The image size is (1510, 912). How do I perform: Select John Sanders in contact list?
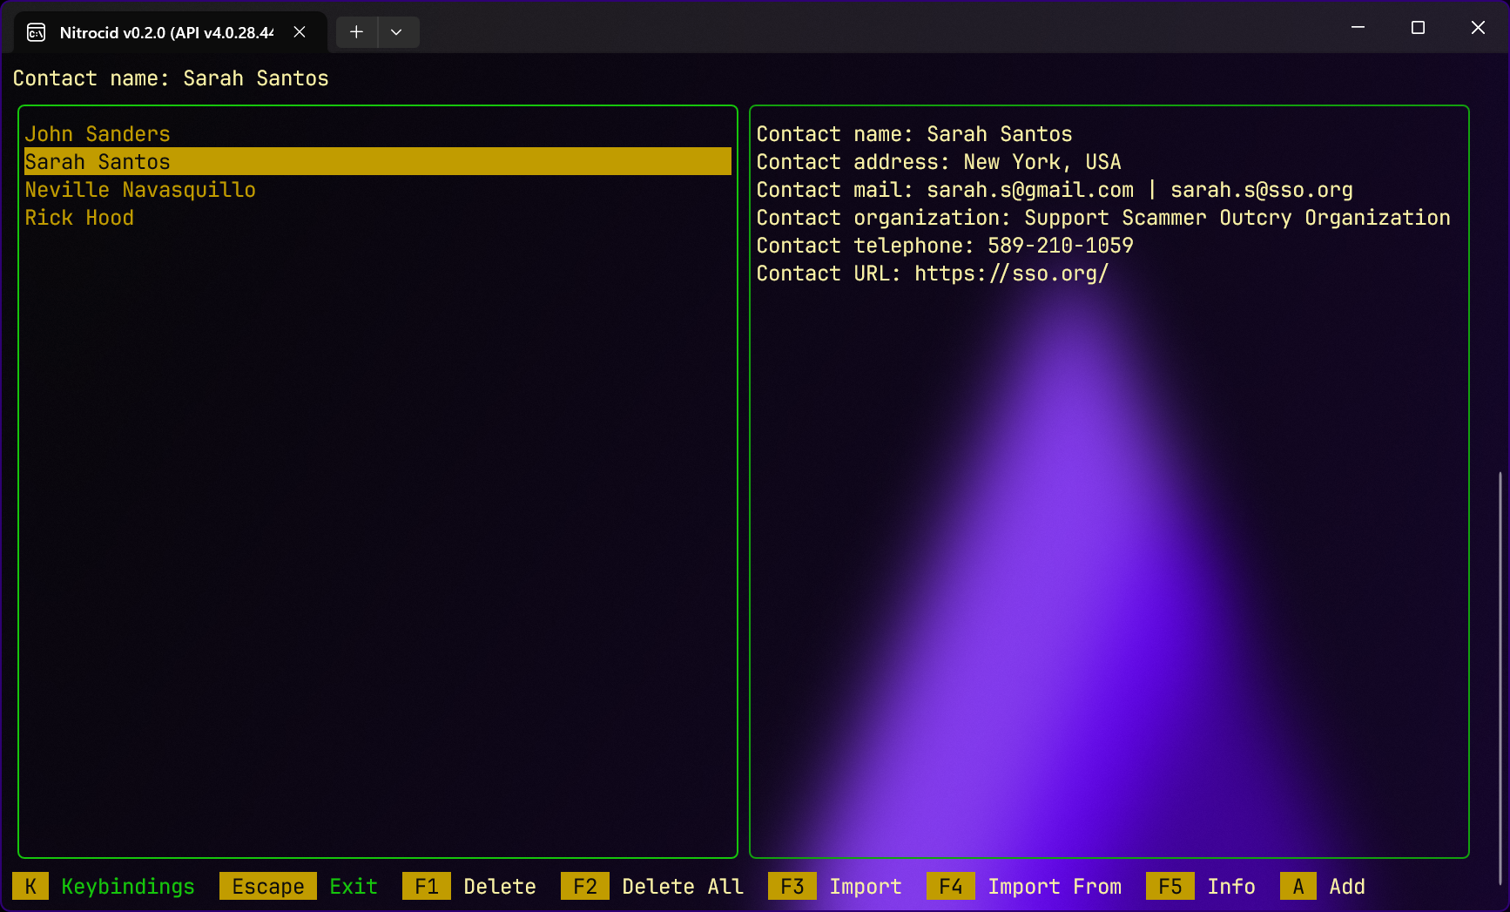[x=98, y=134]
